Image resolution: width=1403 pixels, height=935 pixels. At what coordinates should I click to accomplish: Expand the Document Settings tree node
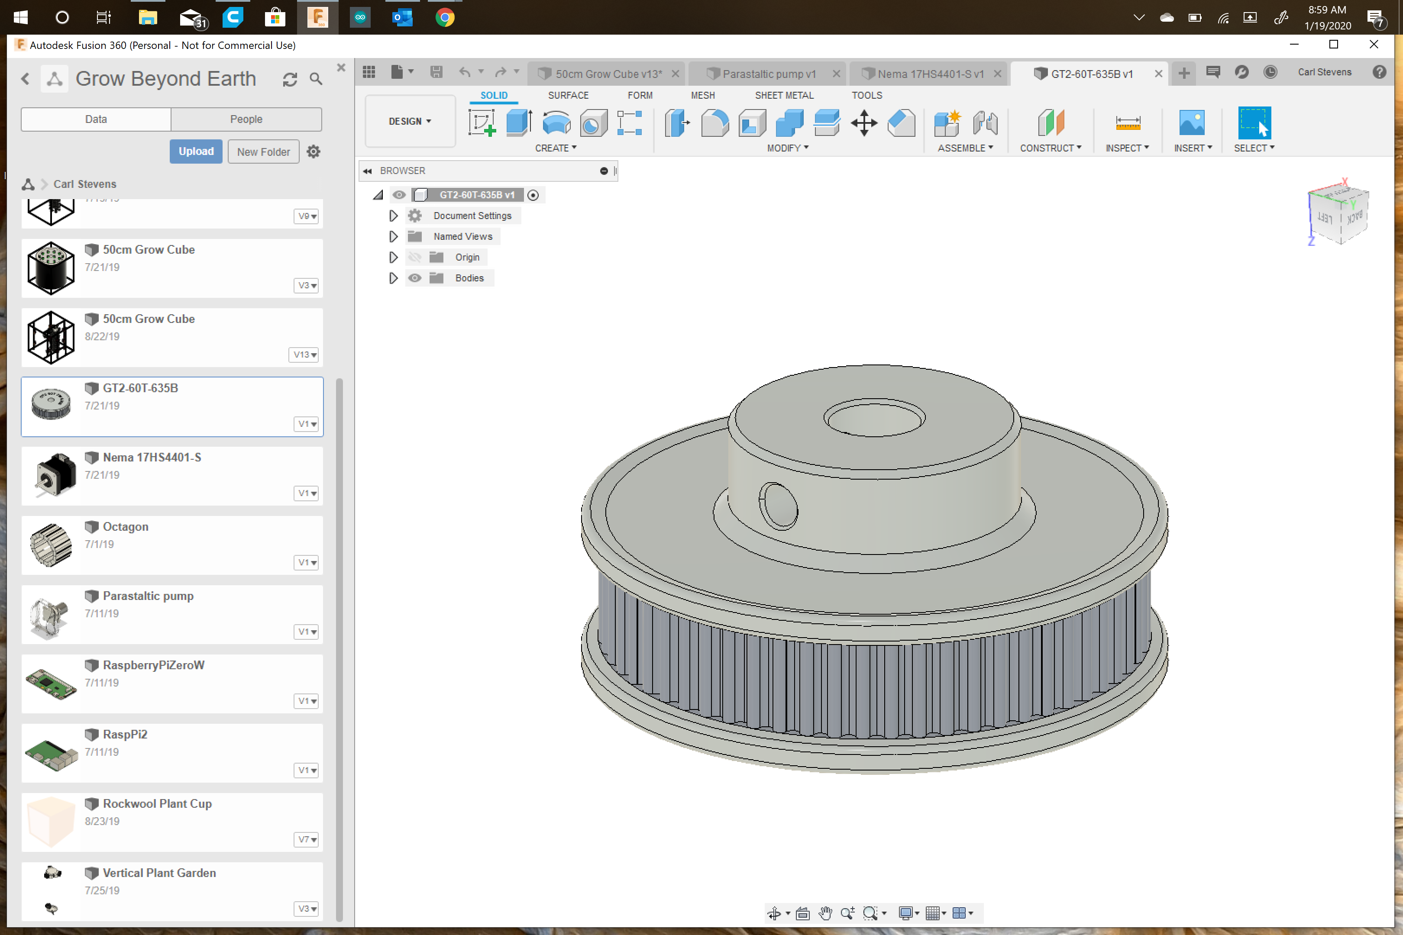pos(393,216)
